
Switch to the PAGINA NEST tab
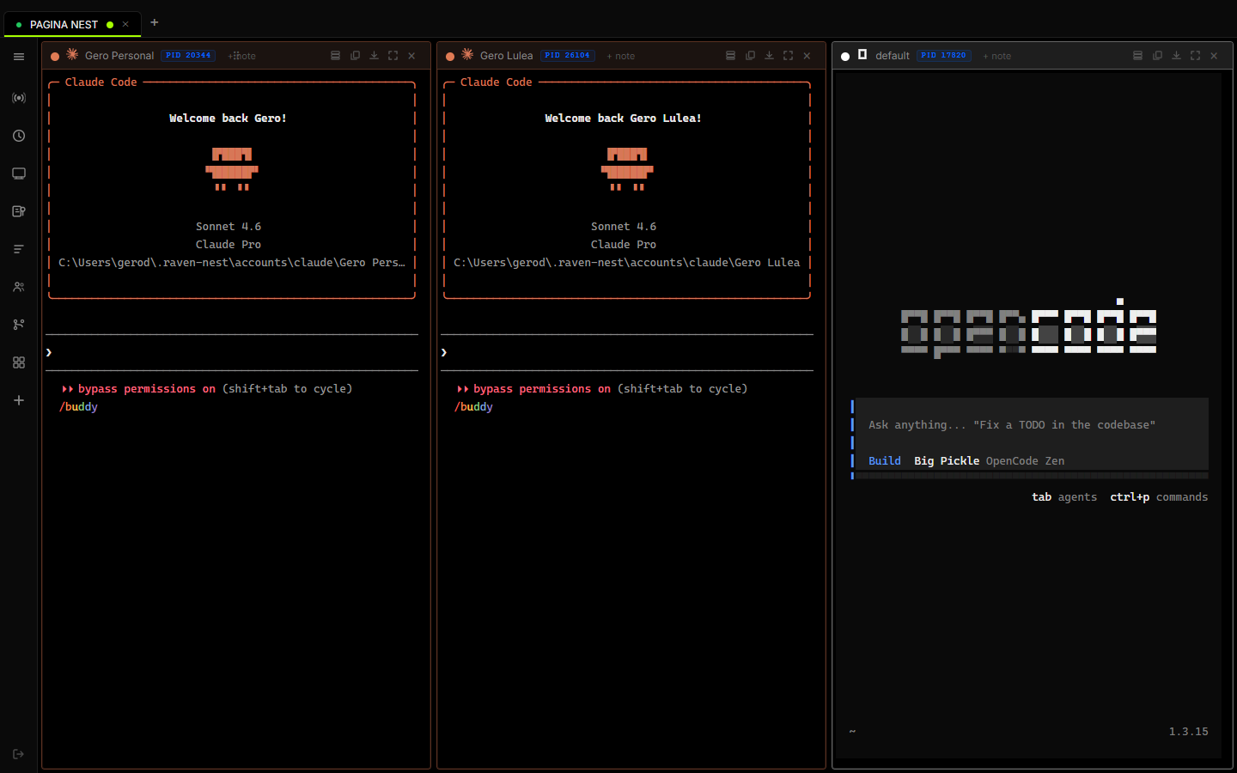tap(64, 24)
